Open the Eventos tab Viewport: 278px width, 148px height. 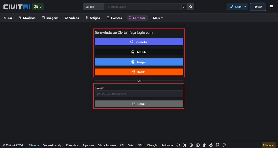tap(114, 18)
